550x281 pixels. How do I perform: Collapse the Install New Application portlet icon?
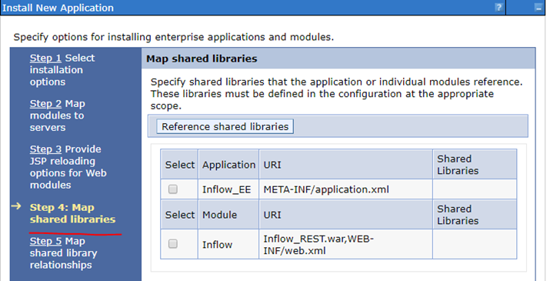tap(538, 8)
